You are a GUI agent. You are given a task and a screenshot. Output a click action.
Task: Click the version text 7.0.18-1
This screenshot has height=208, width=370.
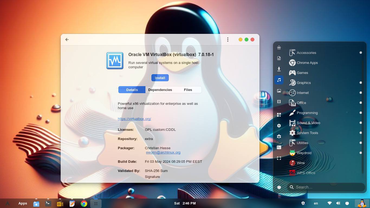pyautogui.click(x=206, y=55)
